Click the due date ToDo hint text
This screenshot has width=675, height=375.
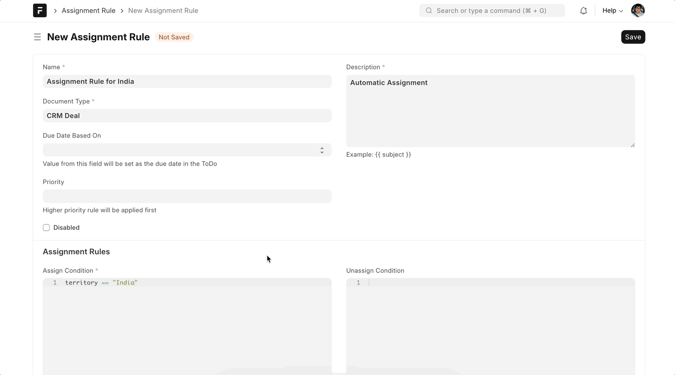click(x=130, y=164)
